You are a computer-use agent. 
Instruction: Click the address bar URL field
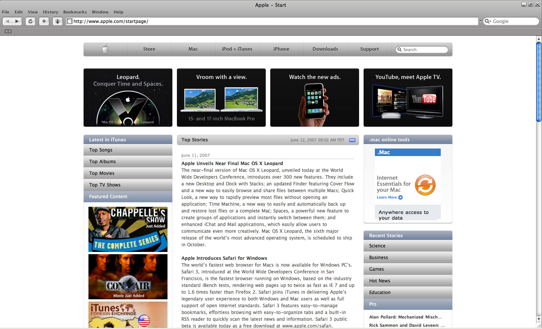272,21
